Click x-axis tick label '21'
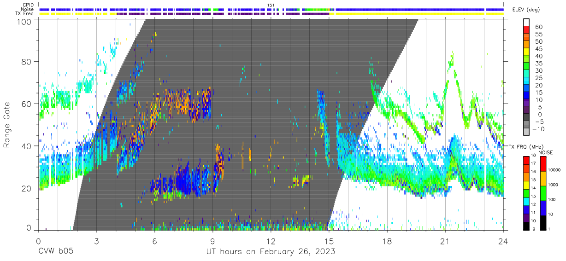The width and height of the screenshot is (566, 261). (x=445, y=241)
